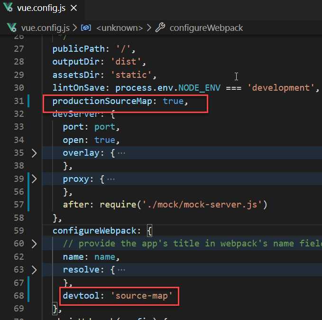Open the configureWebpack breadcrumb segment

(x=206, y=28)
